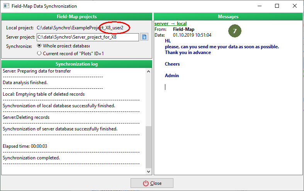Click the Field-Map projects panel header
The image size is (304, 191).
[76, 17]
